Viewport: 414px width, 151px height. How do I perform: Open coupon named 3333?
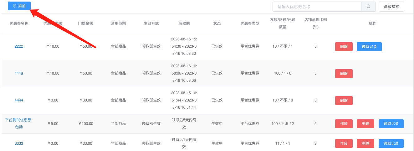(19, 143)
